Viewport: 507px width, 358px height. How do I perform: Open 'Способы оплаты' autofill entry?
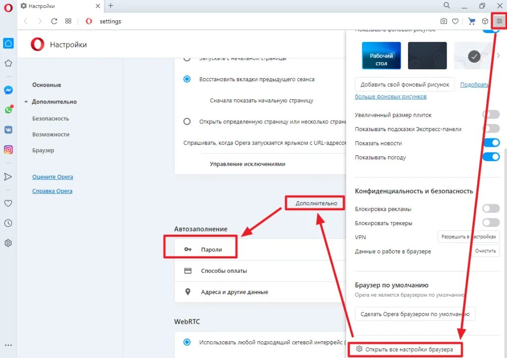click(x=260, y=270)
